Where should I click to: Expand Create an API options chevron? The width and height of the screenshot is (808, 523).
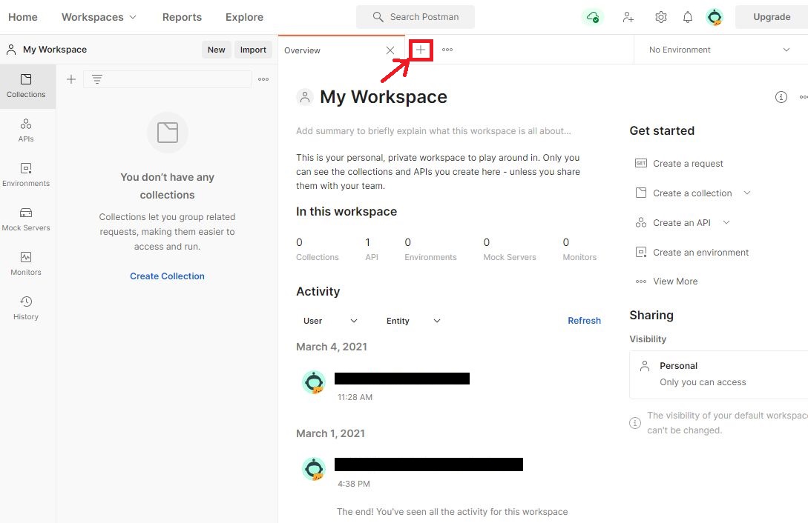click(726, 223)
